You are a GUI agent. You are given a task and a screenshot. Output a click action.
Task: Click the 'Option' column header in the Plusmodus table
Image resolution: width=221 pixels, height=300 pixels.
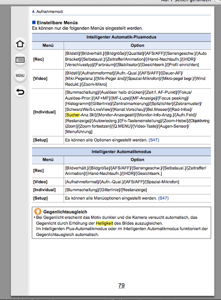137,45
